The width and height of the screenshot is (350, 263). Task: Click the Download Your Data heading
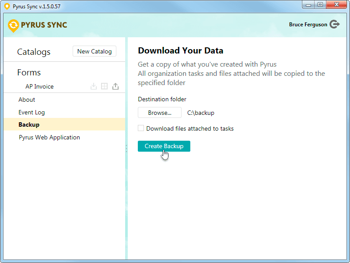pos(181,50)
